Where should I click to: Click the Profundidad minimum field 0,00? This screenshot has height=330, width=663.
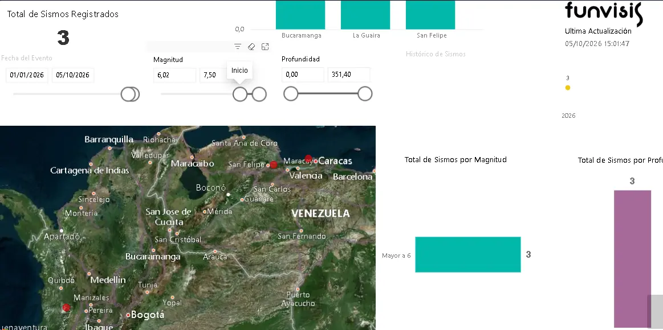[x=303, y=75]
